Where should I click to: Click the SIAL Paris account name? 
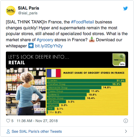pos(29,8)
